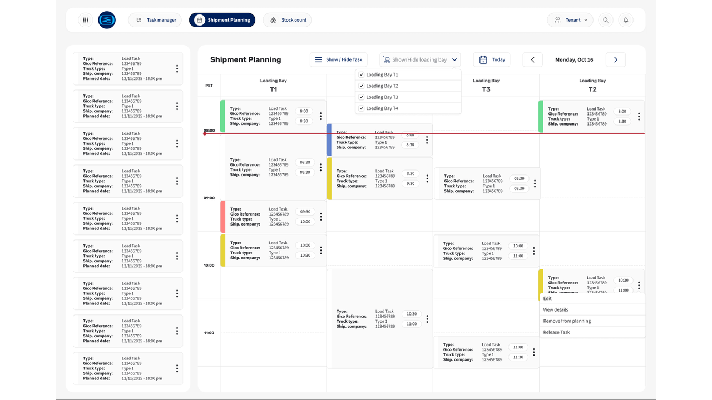This screenshot has height=400, width=712.
Task: Open the notifications bell icon
Action: tap(626, 20)
